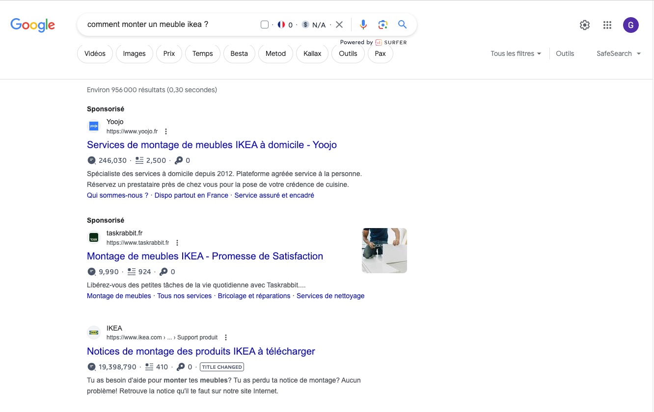
Task: Open Google Lens image search icon
Action: tap(383, 25)
